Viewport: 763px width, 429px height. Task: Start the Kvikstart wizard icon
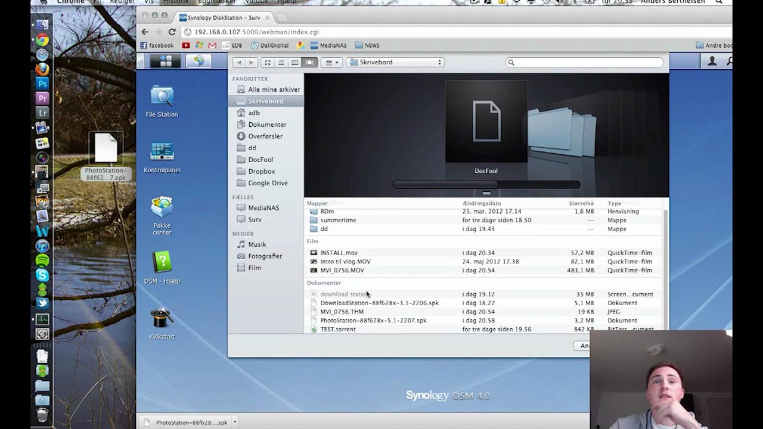point(162,324)
